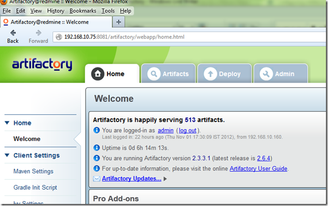Click the Firefox icon in title bar

point(4,2)
